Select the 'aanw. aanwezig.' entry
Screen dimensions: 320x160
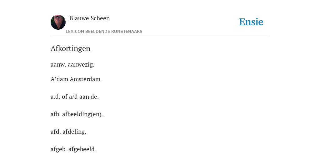point(72,64)
